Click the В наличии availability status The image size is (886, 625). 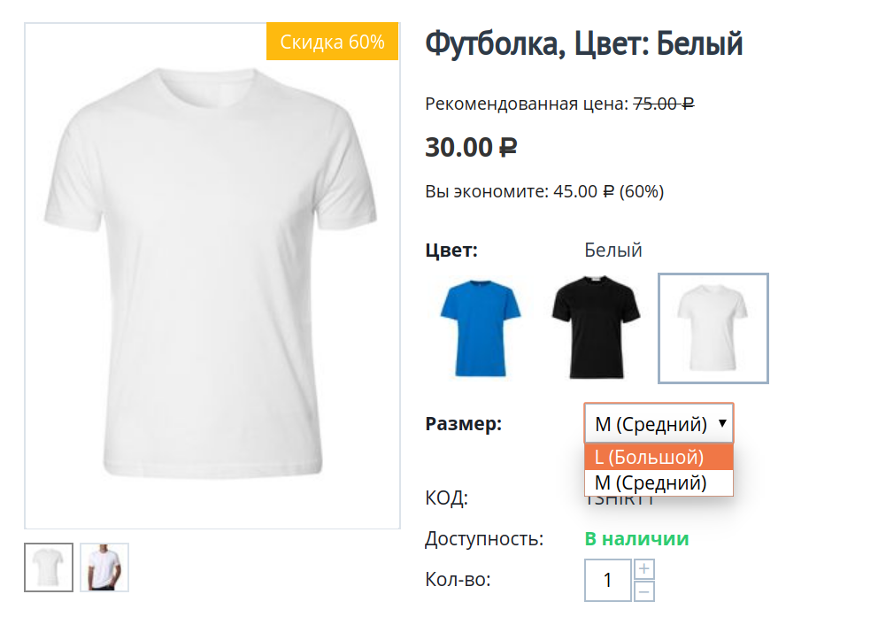tap(636, 538)
